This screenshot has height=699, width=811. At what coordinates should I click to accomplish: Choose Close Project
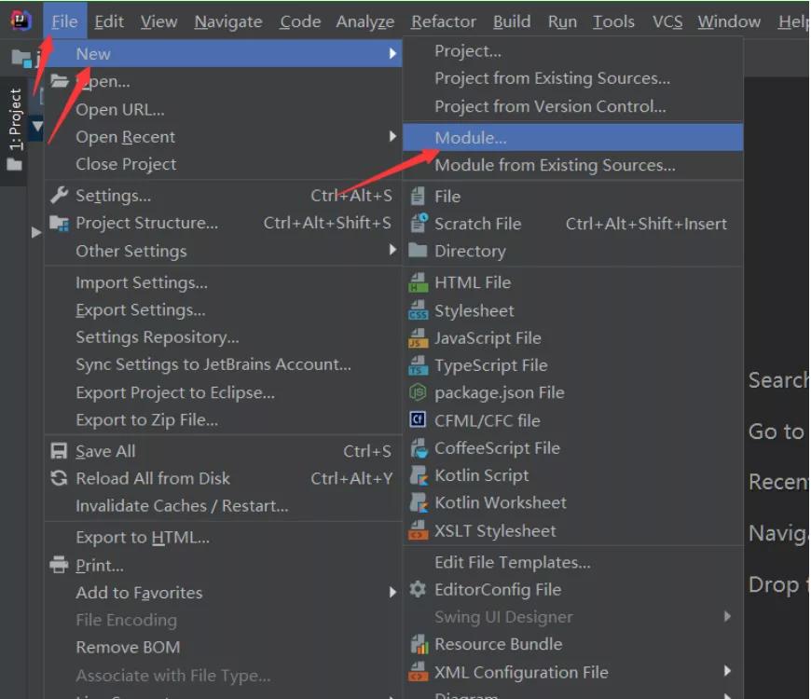[223, 164]
